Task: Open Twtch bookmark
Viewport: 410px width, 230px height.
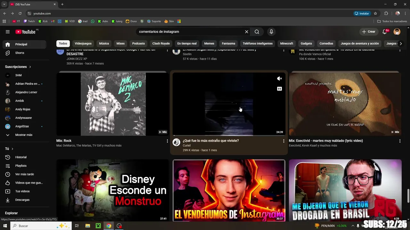Action: coord(29,21)
